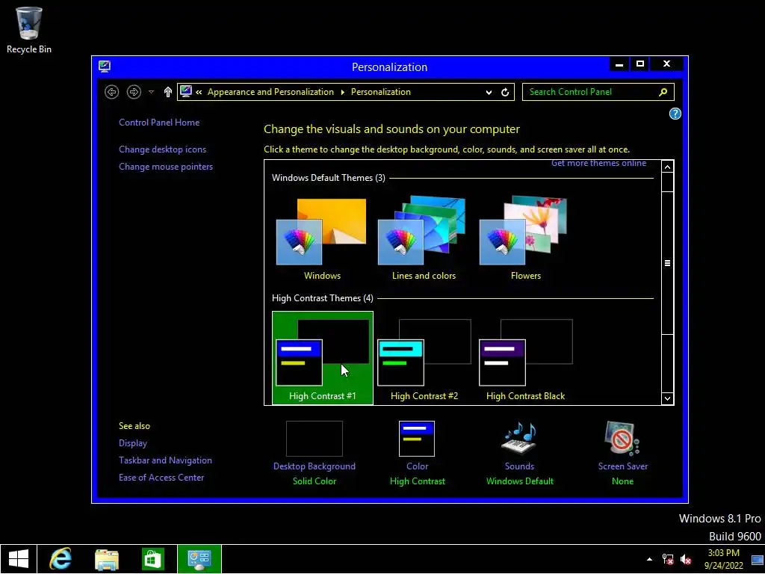Open File Explorer from taskbar

(x=107, y=559)
